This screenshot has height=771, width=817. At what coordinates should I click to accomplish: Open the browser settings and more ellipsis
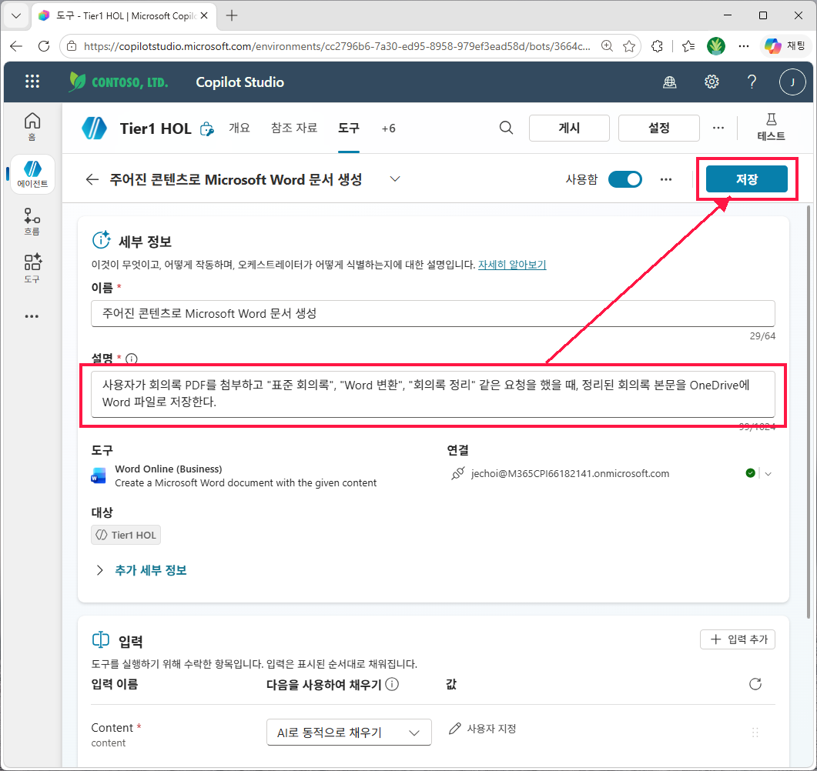pyautogui.click(x=744, y=46)
